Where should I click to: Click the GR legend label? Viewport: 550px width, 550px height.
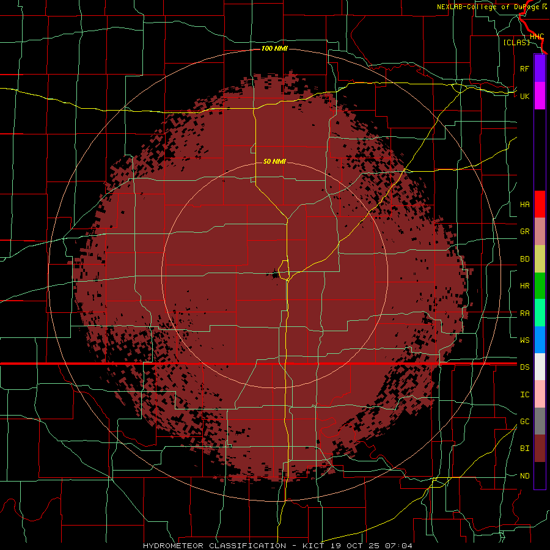(x=524, y=232)
